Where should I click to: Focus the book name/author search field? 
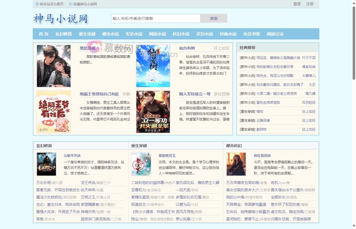point(156,18)
